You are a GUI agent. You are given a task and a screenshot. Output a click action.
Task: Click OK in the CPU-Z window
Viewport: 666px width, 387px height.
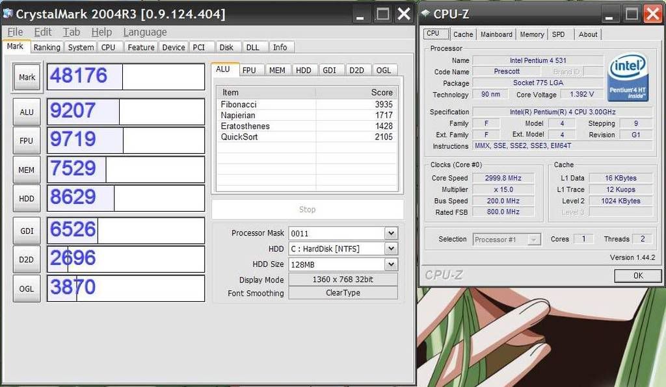click(638, 275)
